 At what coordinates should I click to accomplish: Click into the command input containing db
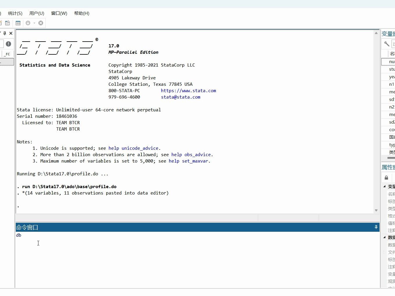tap(197, 259)
